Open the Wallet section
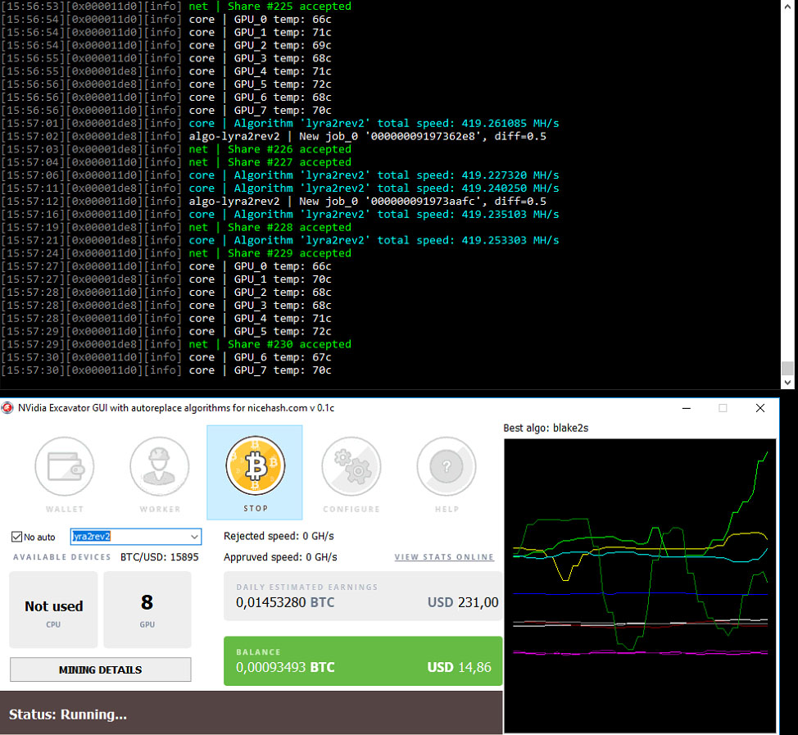 [64, 474]
